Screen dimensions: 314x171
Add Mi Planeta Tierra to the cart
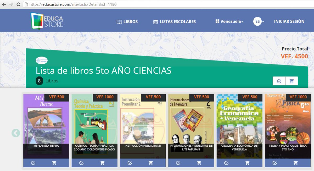tap(54, 163)
